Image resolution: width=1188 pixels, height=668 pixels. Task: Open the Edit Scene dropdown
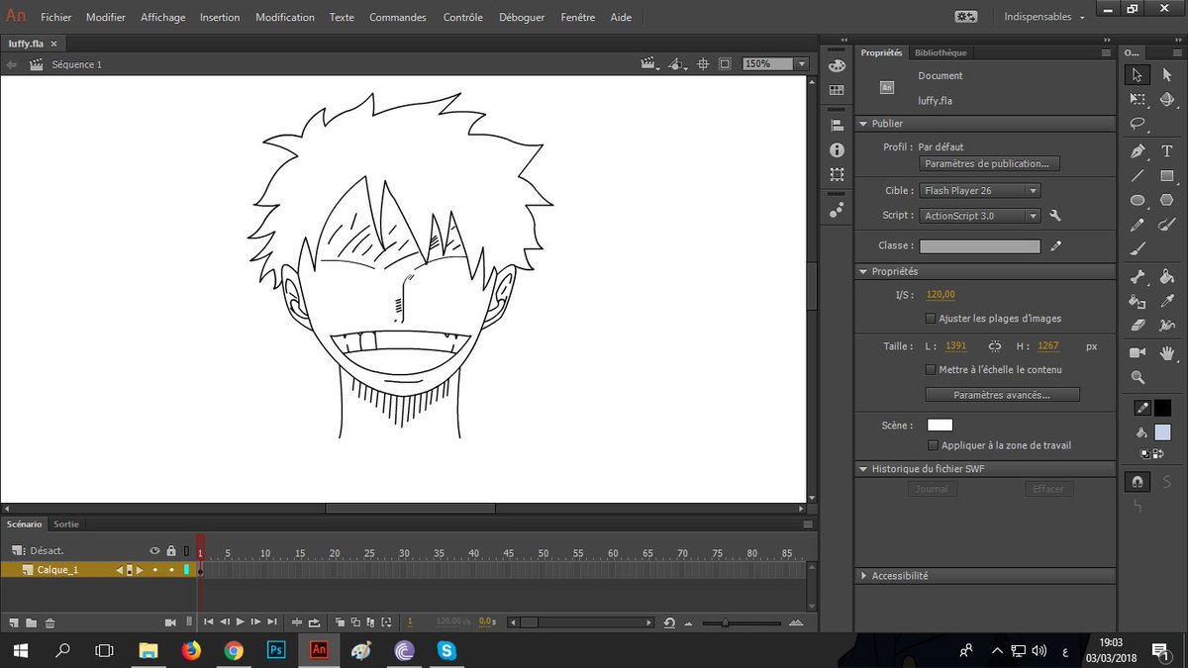[650, 63]
